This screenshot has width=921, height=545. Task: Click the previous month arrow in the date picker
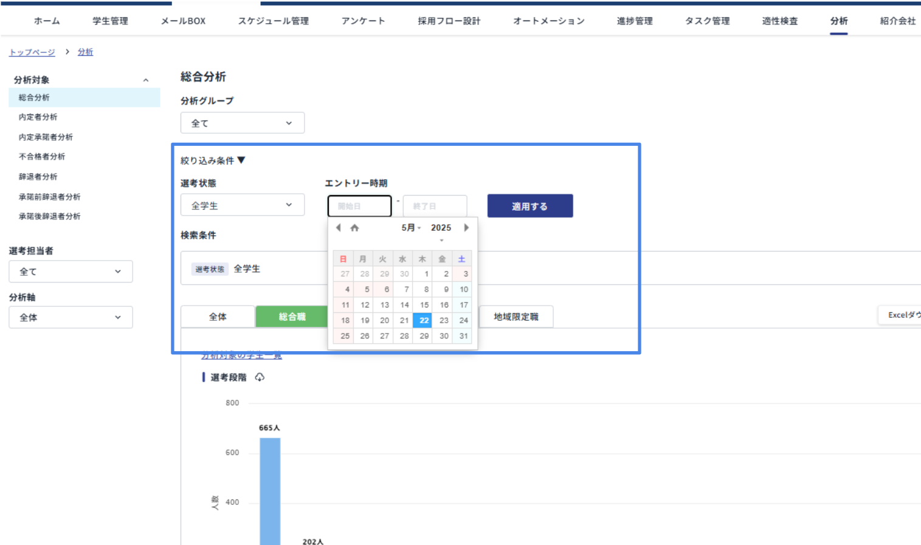point(339,227)
